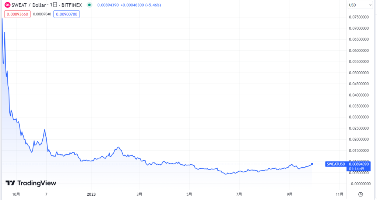
Task: Click the 10月 time axis label
Action: pos(16,194)
